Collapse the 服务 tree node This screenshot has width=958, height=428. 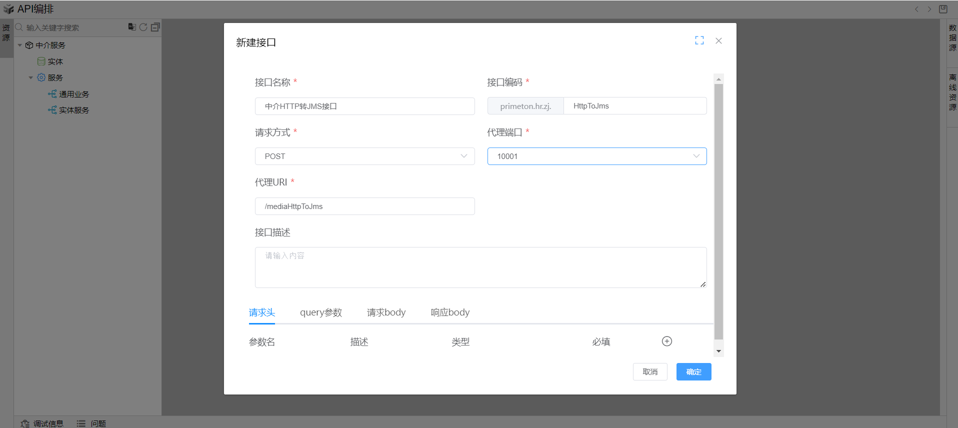click(x=31, y=77)
